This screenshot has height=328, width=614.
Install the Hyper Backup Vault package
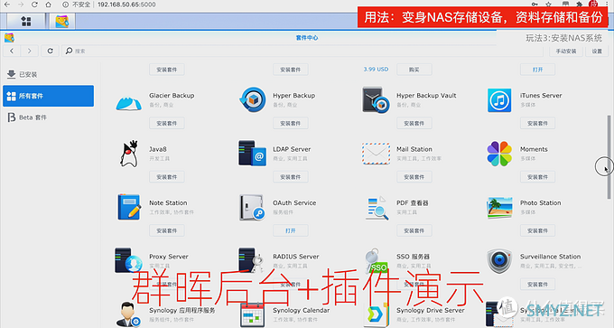(414, 124)
